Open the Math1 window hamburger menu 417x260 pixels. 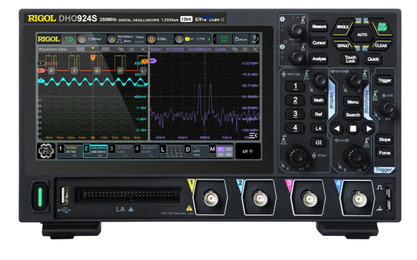pyautogui.click(x=245, y=50)
